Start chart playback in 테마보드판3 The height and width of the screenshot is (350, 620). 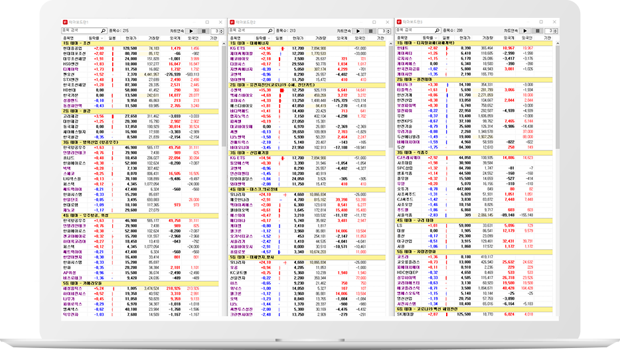pos(524,30)
